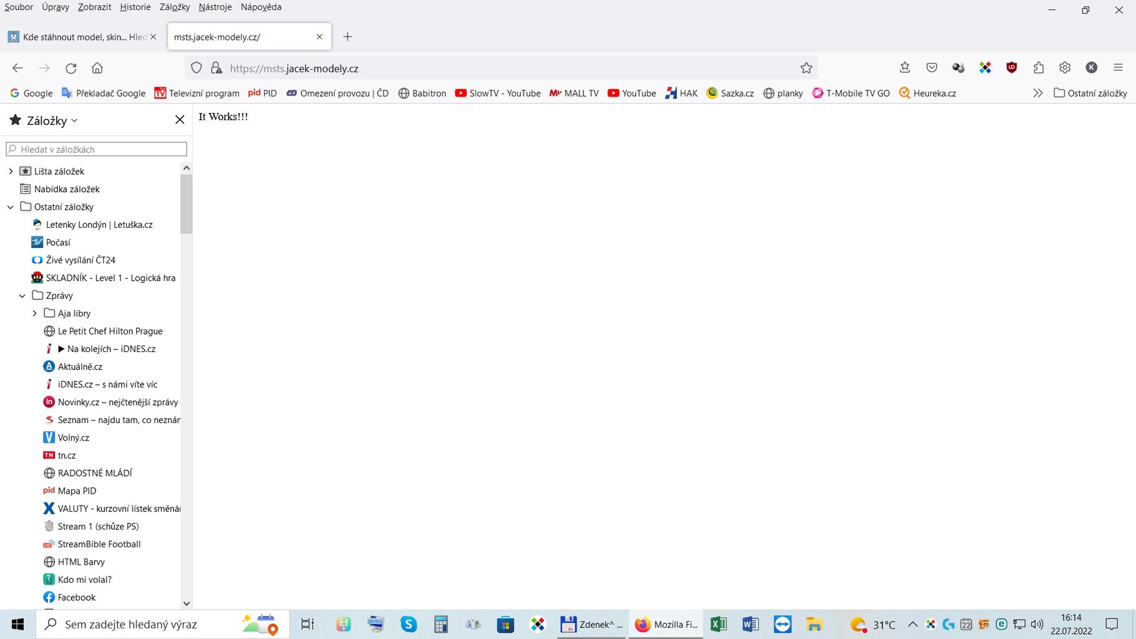This screenshot has height=639, width=1136.
Task: Show site tracking protection shield info
Action: point(197,68)
